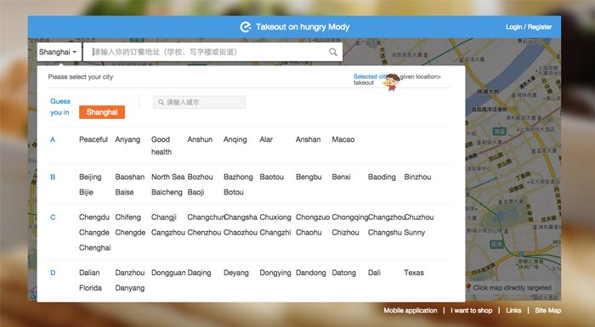Select the city Chuxiong

coord(275,217)
